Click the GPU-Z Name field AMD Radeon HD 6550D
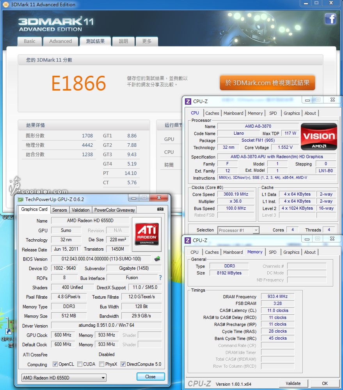Image resolution: width=343 pixels, height=390 pixels. pos(90,220)
